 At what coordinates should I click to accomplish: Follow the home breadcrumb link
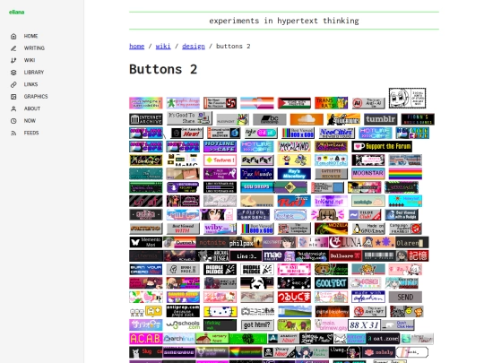tap(137, 47)
